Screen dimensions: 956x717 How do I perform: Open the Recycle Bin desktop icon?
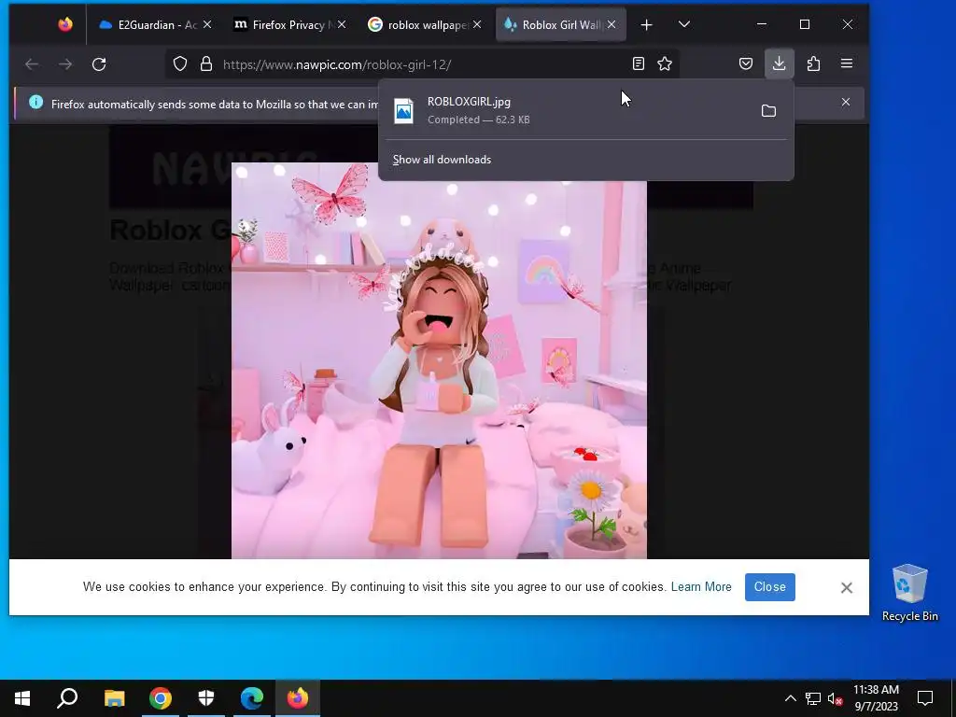[x=909, y=593]
